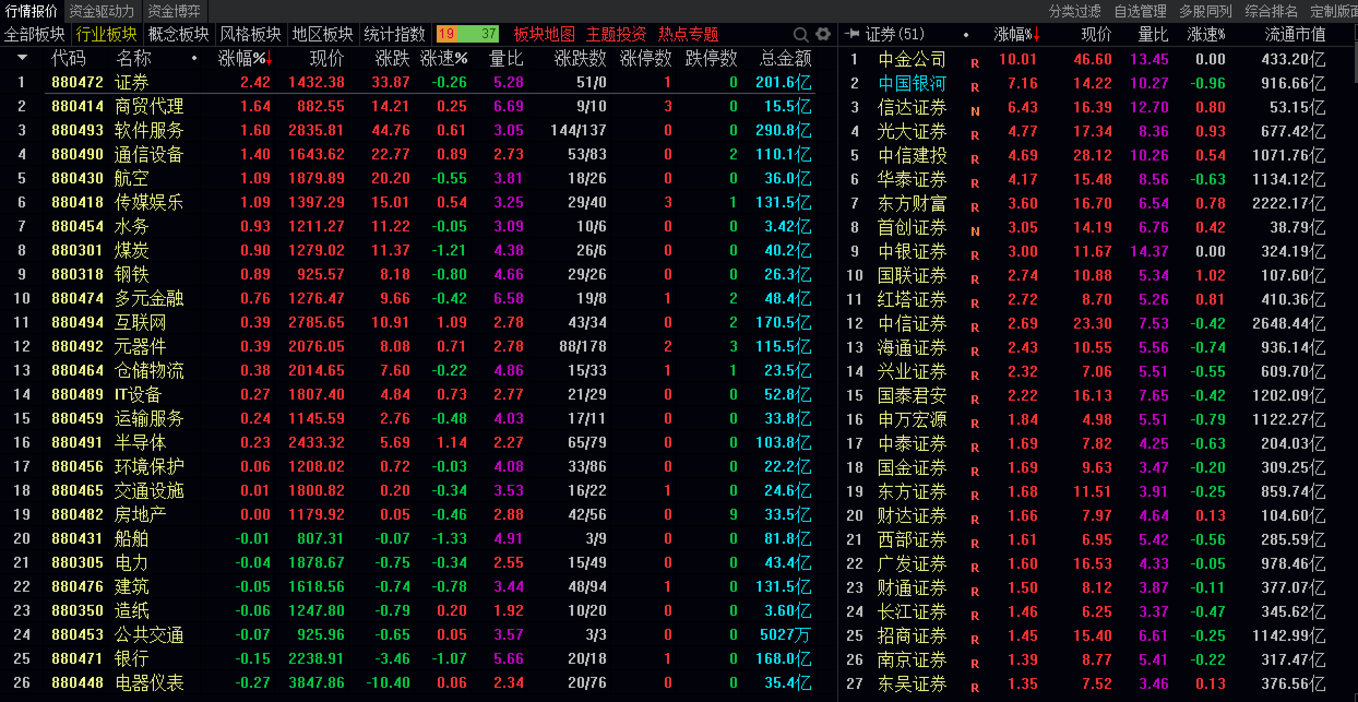The image size is (1358, 702).
Task: Click the N marker next to 信达证券
Action: pyautogui.click(x=975, y=112)
